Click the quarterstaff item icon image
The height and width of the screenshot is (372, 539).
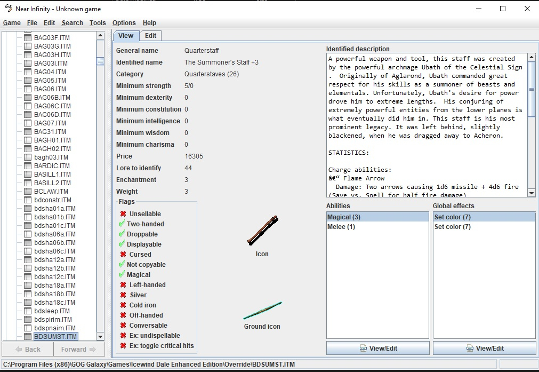[262, 231]
